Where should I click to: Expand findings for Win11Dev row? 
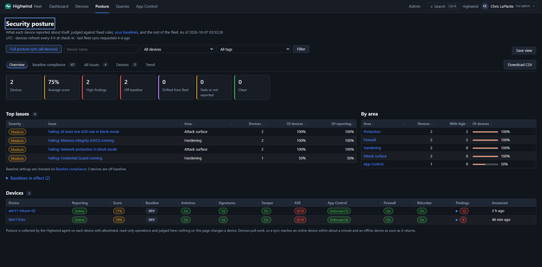coord(457,220)
